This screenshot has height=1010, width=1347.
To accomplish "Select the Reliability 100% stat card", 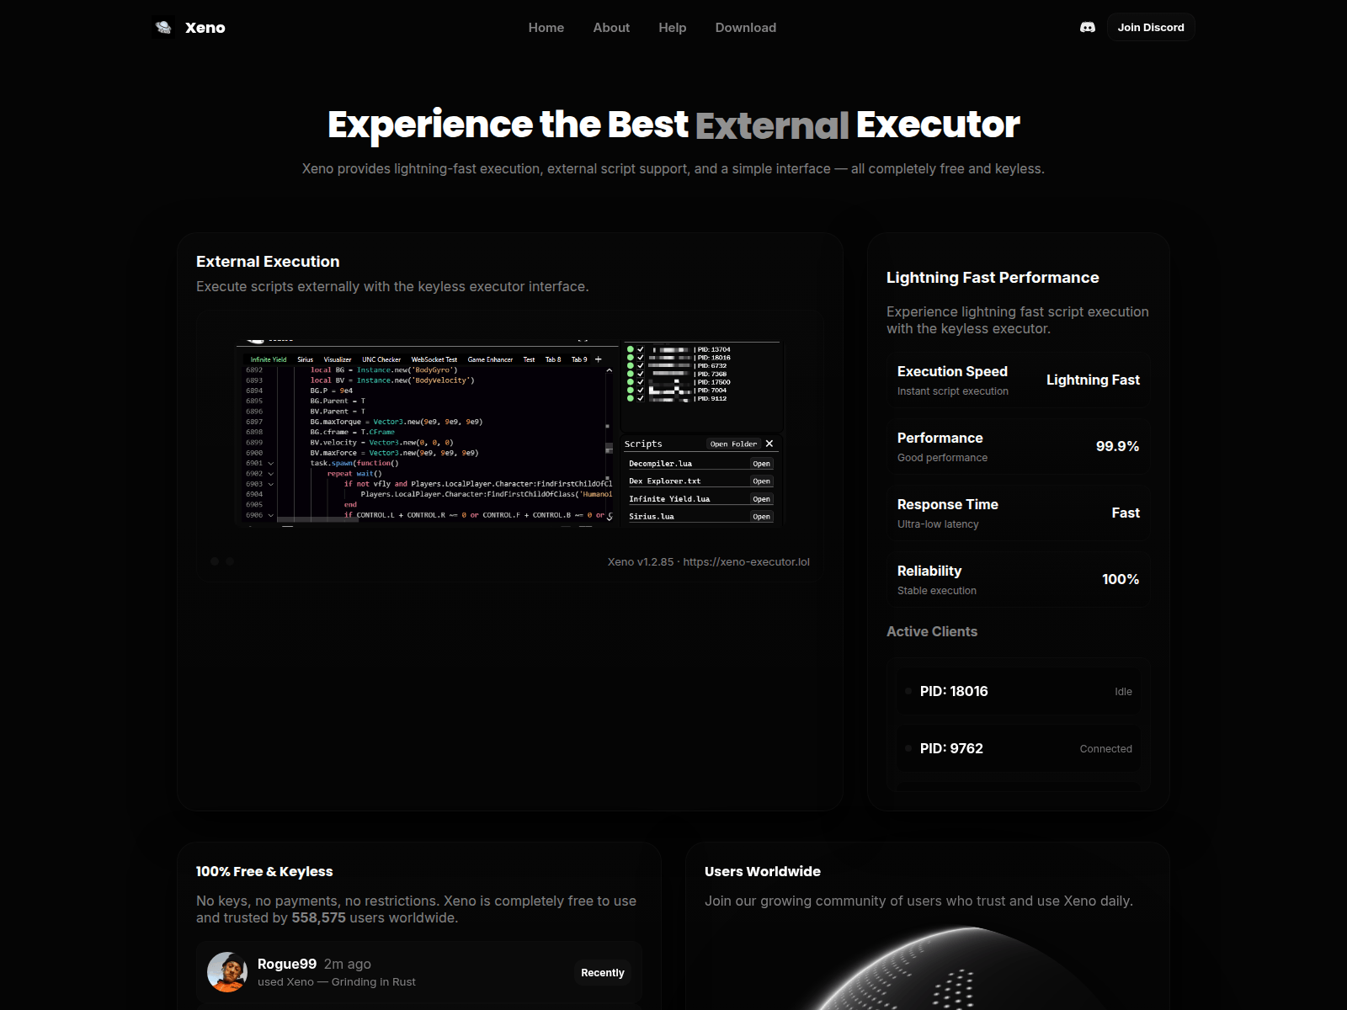I will pos(1018,580).
